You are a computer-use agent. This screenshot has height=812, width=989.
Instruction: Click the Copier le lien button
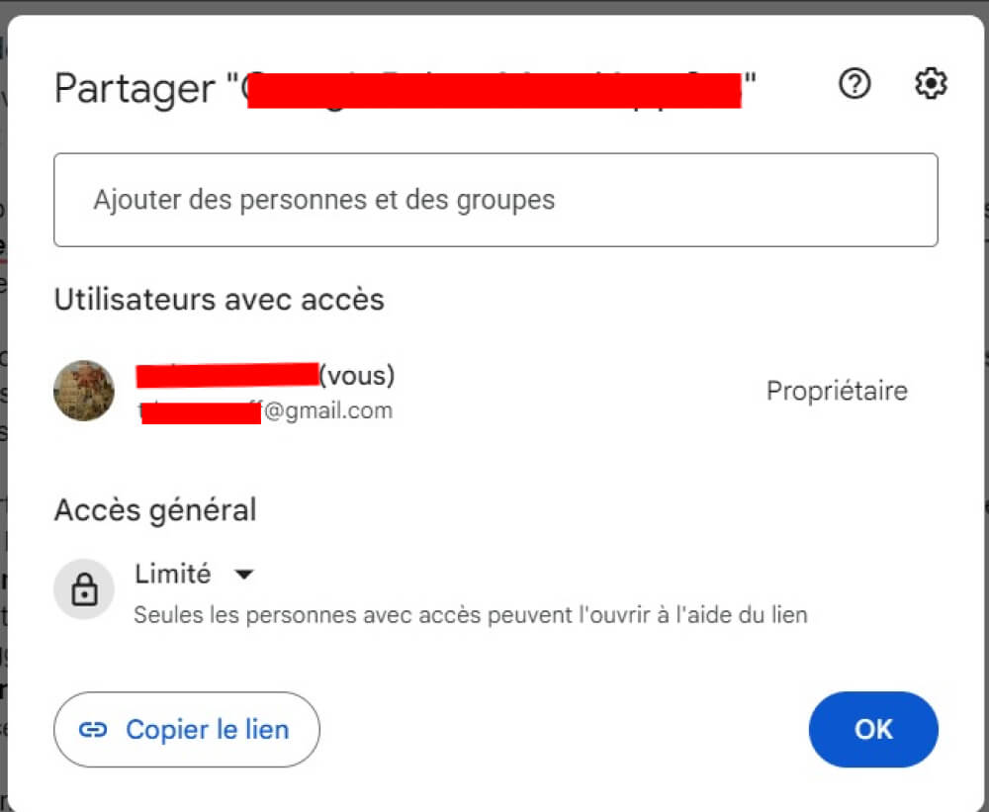pyautogui.click(x=186, y=729)
